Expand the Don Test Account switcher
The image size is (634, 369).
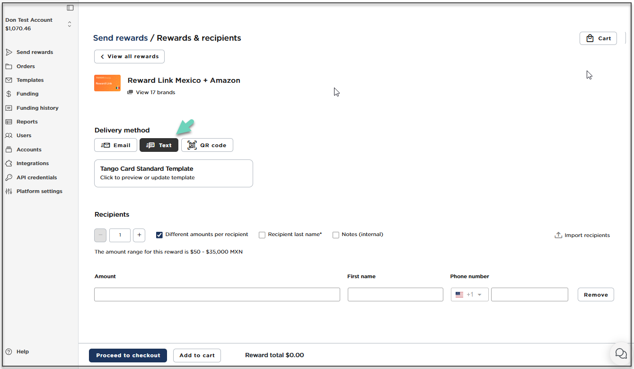click(70, 24)
